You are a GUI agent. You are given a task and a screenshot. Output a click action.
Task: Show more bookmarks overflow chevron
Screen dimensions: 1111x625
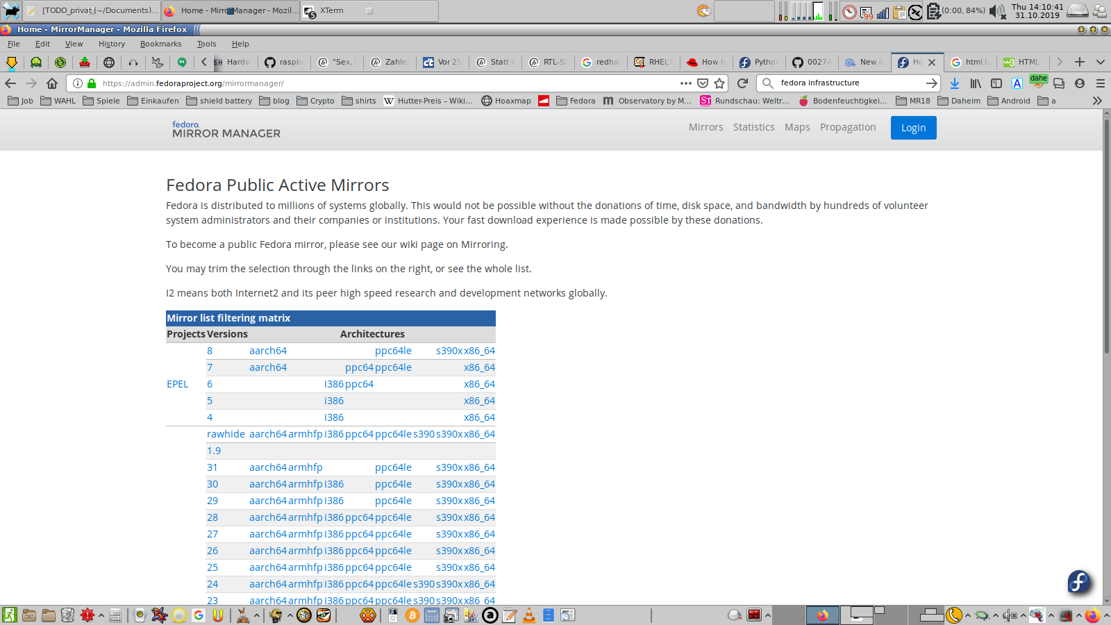pyautogui.click(x=1097, y=101)
